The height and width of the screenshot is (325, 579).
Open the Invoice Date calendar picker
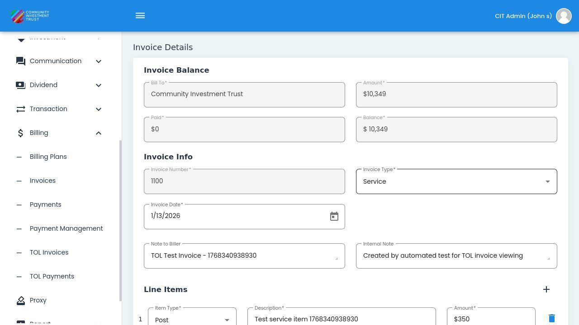(x=334, y=217)
